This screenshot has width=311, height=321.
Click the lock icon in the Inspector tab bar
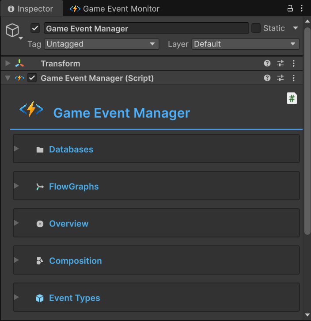point(290,8)
